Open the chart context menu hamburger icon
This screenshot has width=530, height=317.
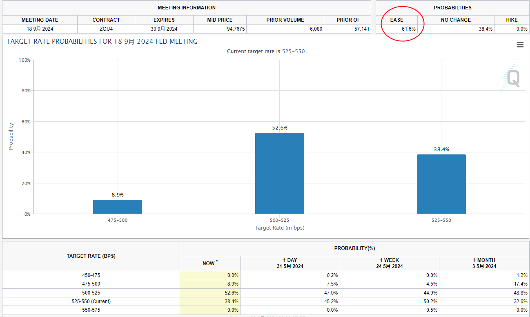520,45
